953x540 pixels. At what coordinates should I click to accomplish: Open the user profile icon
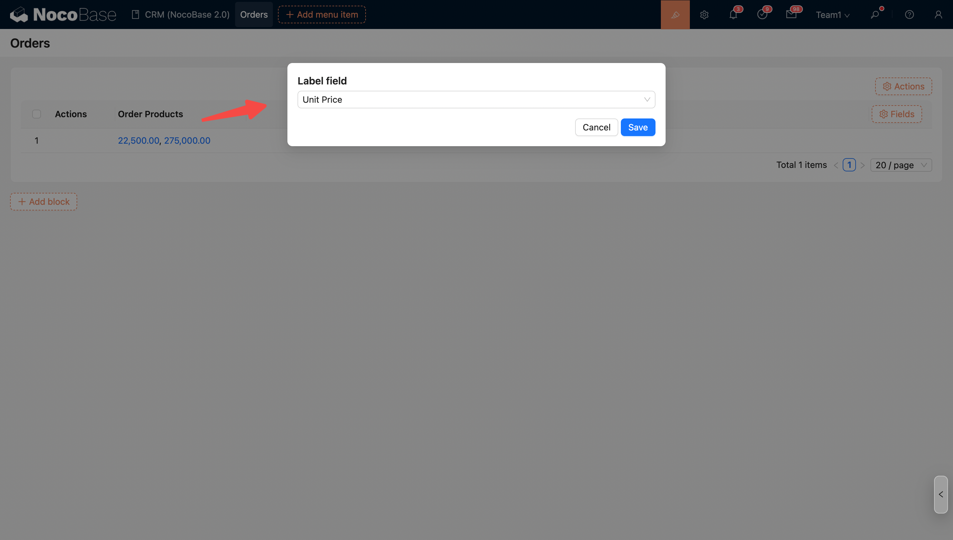tap(938, 15)
